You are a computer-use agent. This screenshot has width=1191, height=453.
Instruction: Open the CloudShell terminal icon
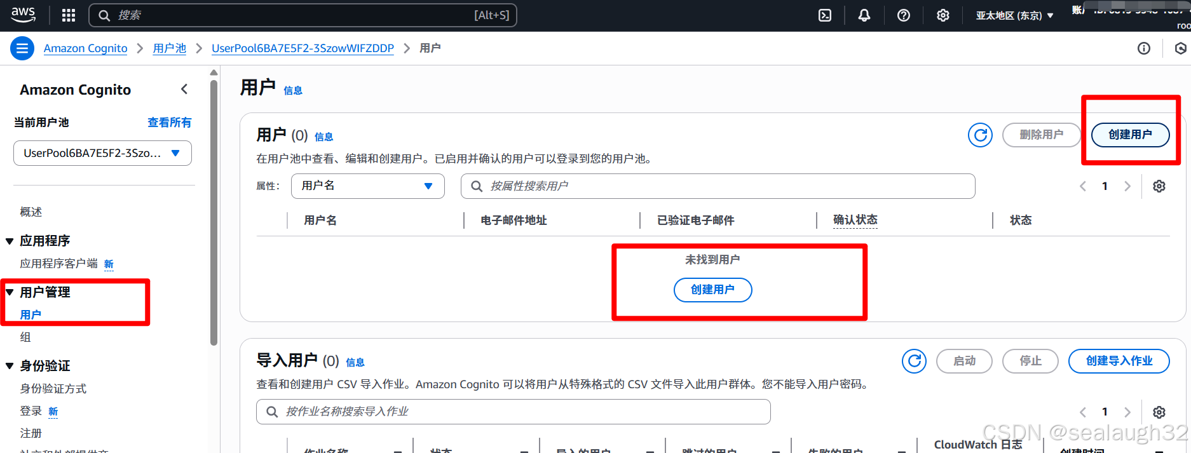coord(825,15)
